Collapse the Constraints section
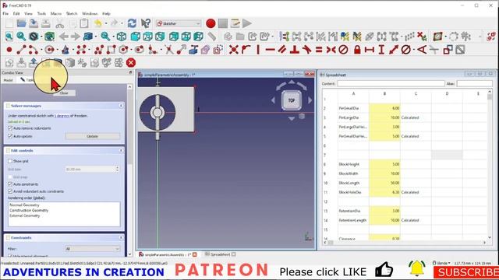This screenshot has width=499, height=280. point(121,237)
